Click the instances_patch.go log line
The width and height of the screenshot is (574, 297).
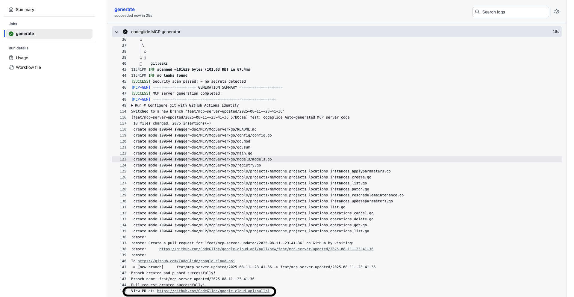pyautogui.click(x=251, y=189)
